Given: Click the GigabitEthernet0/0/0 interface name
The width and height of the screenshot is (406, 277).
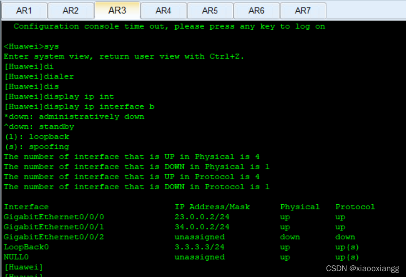Looking at the screenshot, I should (54, 217).
